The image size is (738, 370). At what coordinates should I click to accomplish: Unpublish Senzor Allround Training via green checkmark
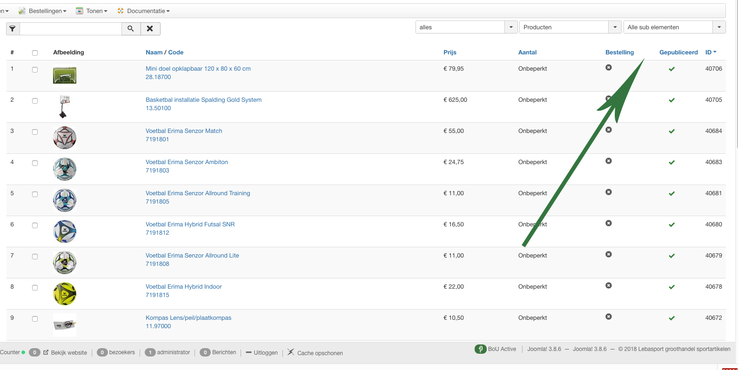pos(671,194)
